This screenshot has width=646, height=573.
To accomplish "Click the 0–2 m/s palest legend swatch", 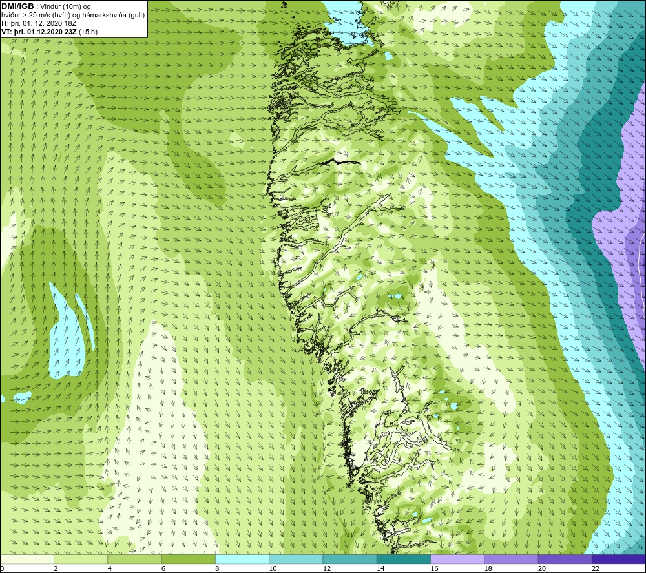I will coord(26,559).
